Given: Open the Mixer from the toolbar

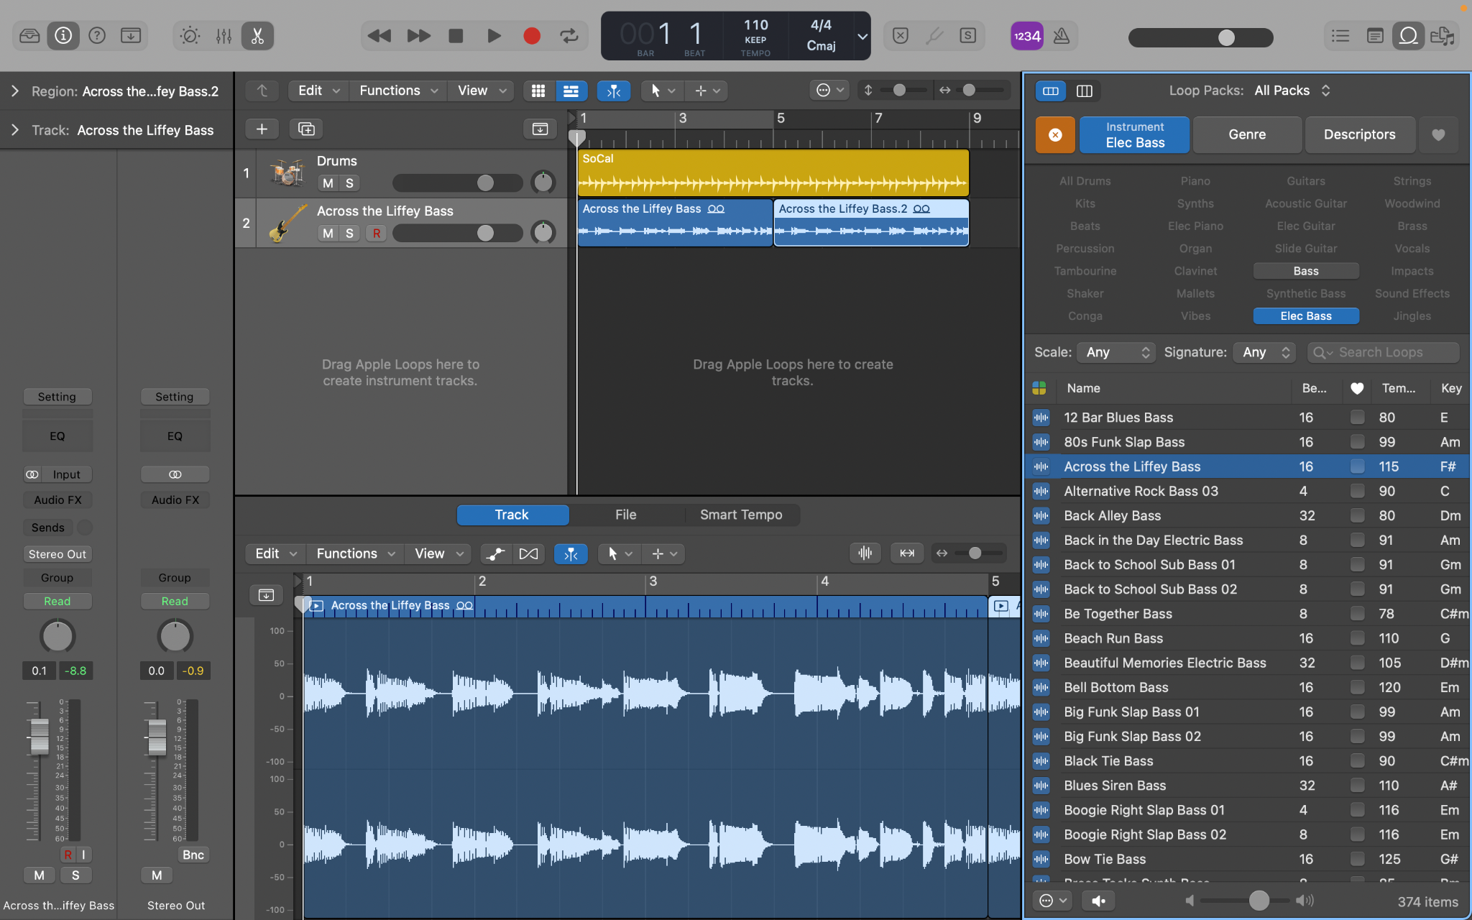Looking at the screenshot, I should tap(224, 35).
